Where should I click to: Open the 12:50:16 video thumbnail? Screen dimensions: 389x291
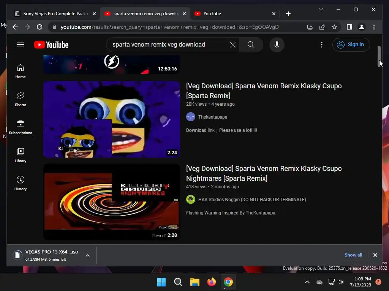(x=112, y=64)
